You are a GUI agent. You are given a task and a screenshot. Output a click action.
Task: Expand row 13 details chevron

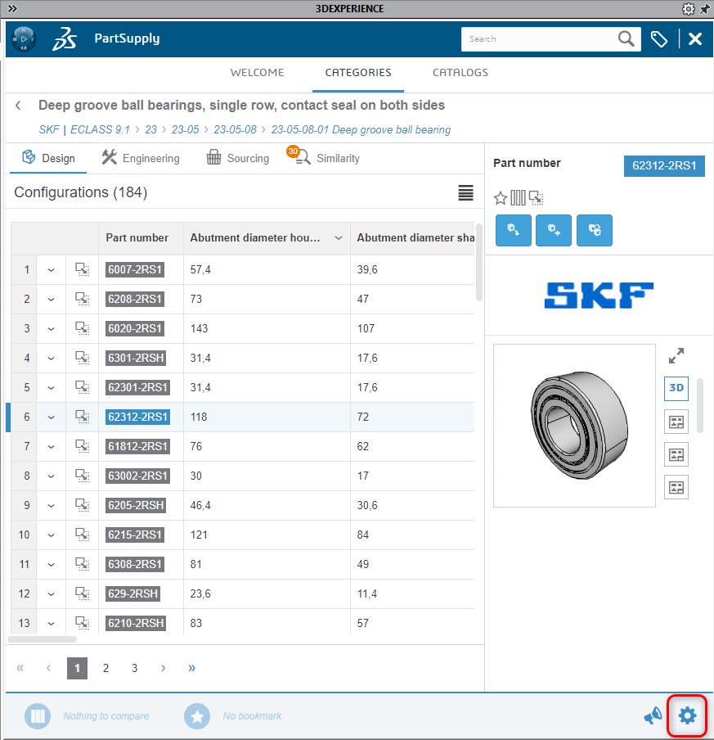tap(51, 624)
